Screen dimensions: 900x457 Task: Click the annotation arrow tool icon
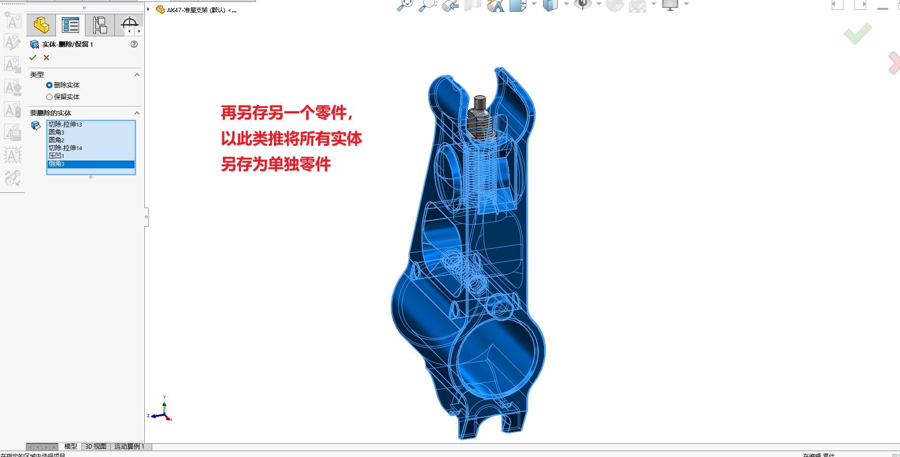13,65
